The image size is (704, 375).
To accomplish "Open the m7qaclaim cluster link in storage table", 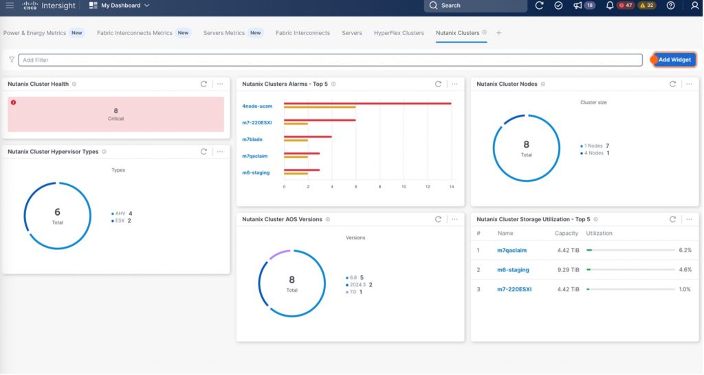I will point(511,251).
